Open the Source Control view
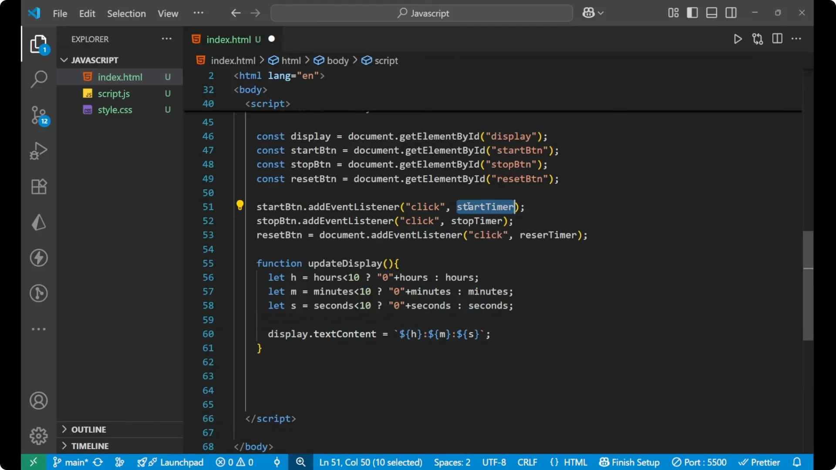The width and height of the screenshot is (836, 470). click(x=39, y=115)
